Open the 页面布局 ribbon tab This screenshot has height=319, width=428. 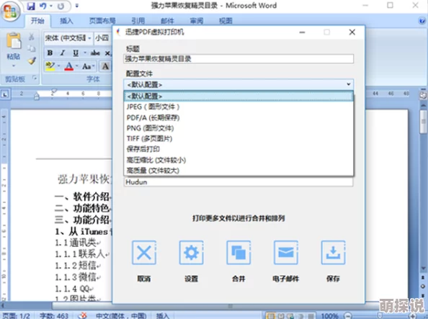tap(102, 21)
